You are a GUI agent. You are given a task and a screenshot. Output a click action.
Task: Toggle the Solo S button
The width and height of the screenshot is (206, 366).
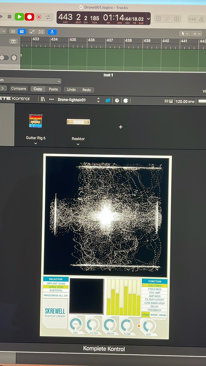coord(176,19)
